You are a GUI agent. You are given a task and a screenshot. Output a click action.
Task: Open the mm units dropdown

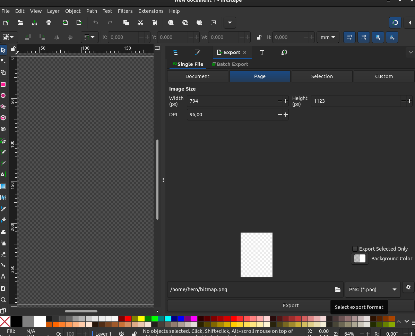[328, 37]
